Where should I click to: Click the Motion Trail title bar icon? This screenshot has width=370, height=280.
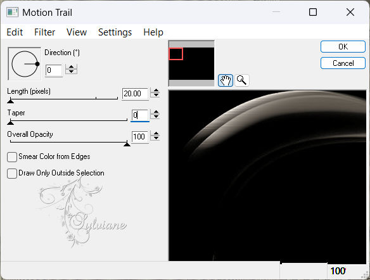[12, 12]
